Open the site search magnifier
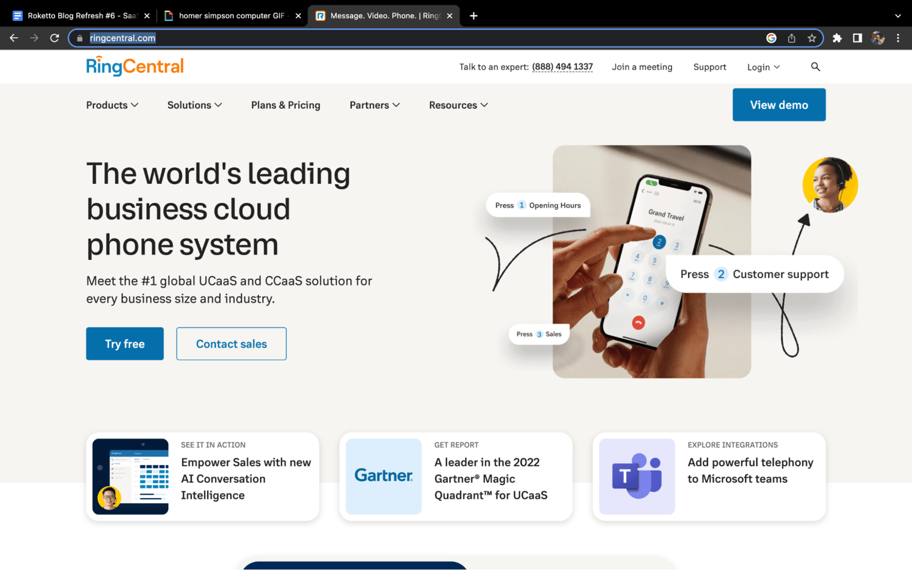 (x=815, y=67)
